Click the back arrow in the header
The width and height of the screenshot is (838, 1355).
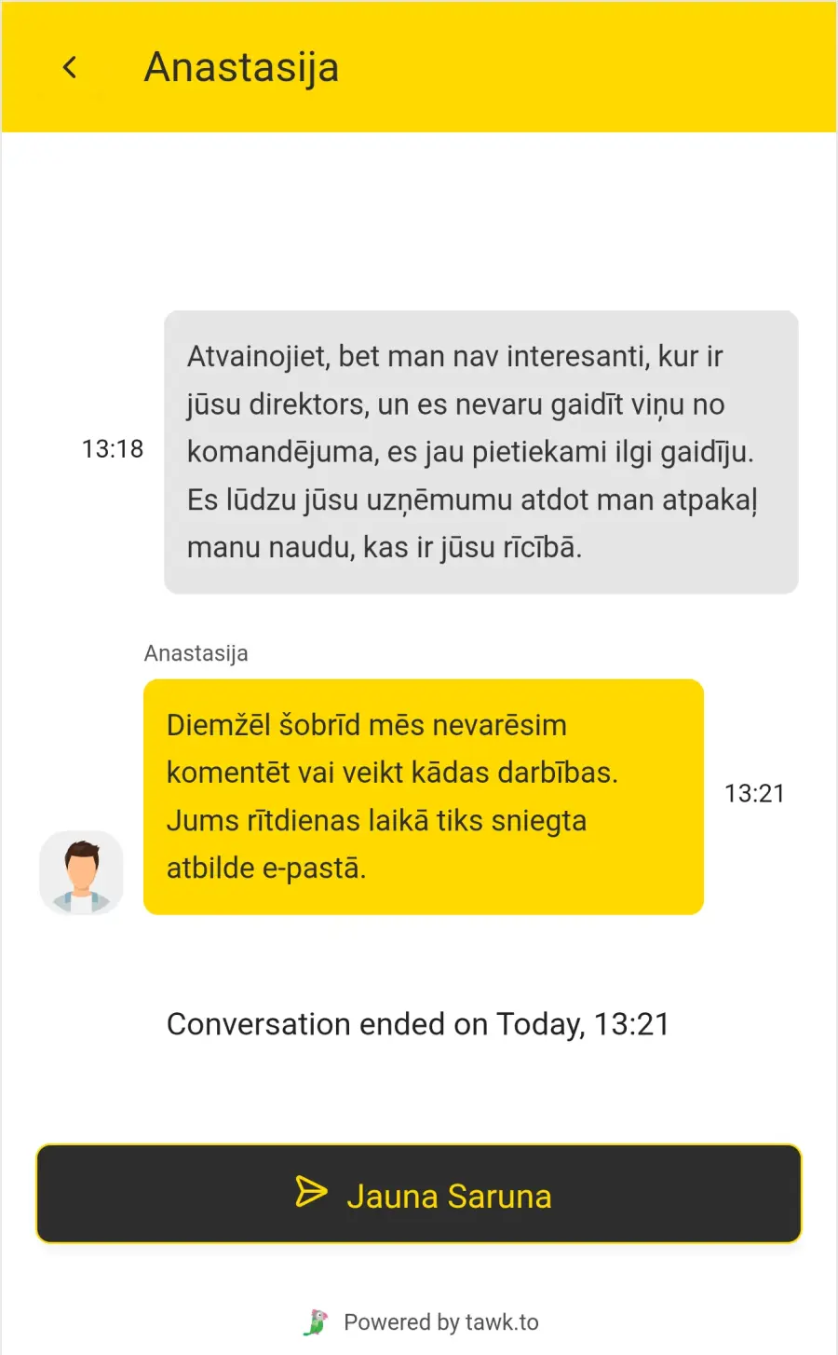click(x=70, y=67)
